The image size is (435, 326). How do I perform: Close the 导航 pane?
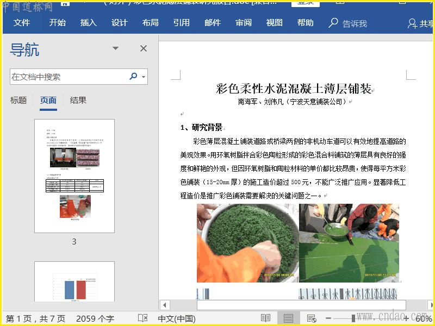pos(144,48)
